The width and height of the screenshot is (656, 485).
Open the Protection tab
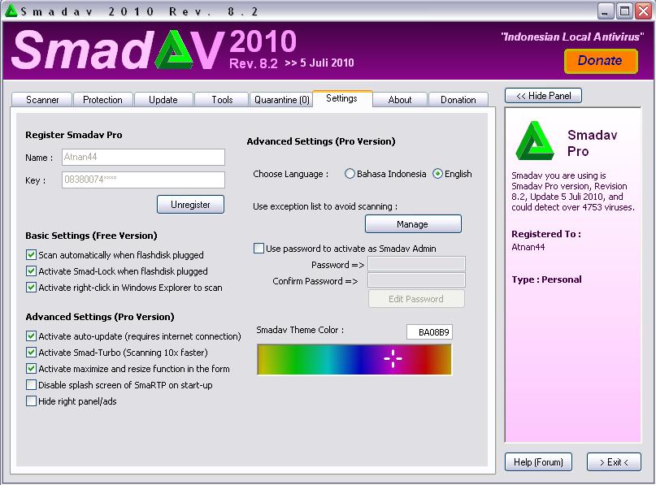102,99
